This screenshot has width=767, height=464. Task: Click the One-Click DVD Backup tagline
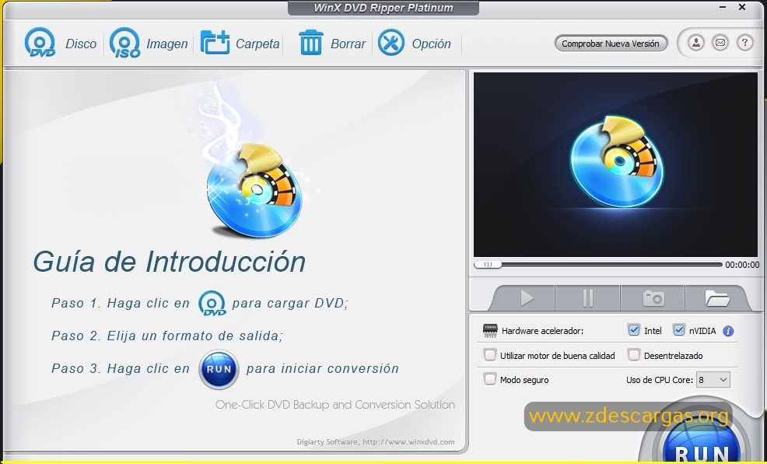pyautogui.click(x=335, y=405)
